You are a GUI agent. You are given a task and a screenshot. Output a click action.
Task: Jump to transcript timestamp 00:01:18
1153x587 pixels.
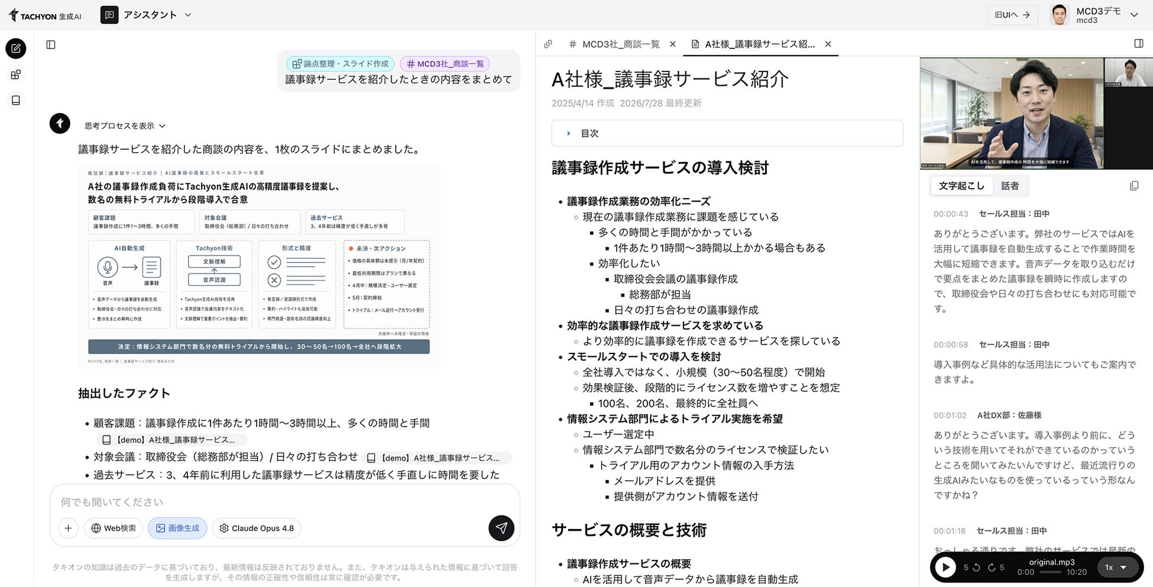950,531
